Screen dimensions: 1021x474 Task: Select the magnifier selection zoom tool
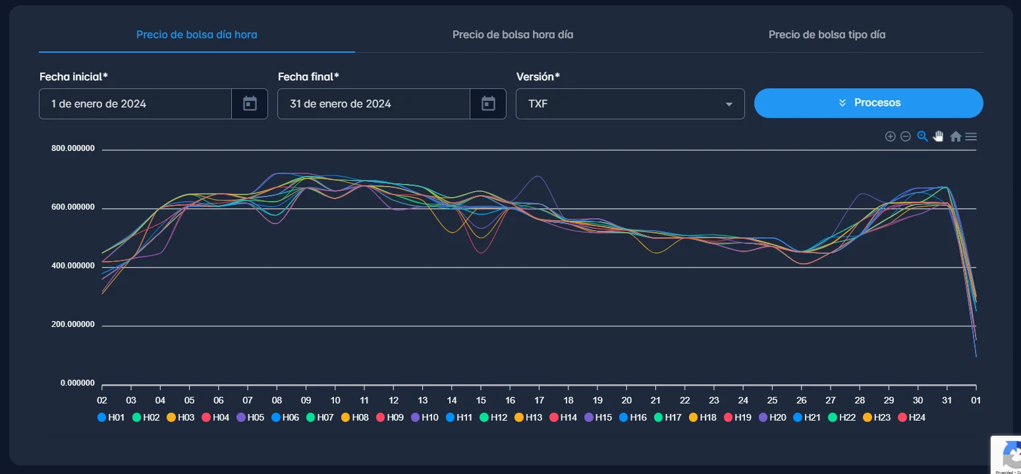(x=922, y=136)
